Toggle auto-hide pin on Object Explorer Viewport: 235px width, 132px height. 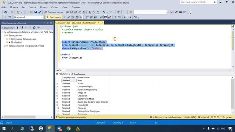(x=48, y=23)
